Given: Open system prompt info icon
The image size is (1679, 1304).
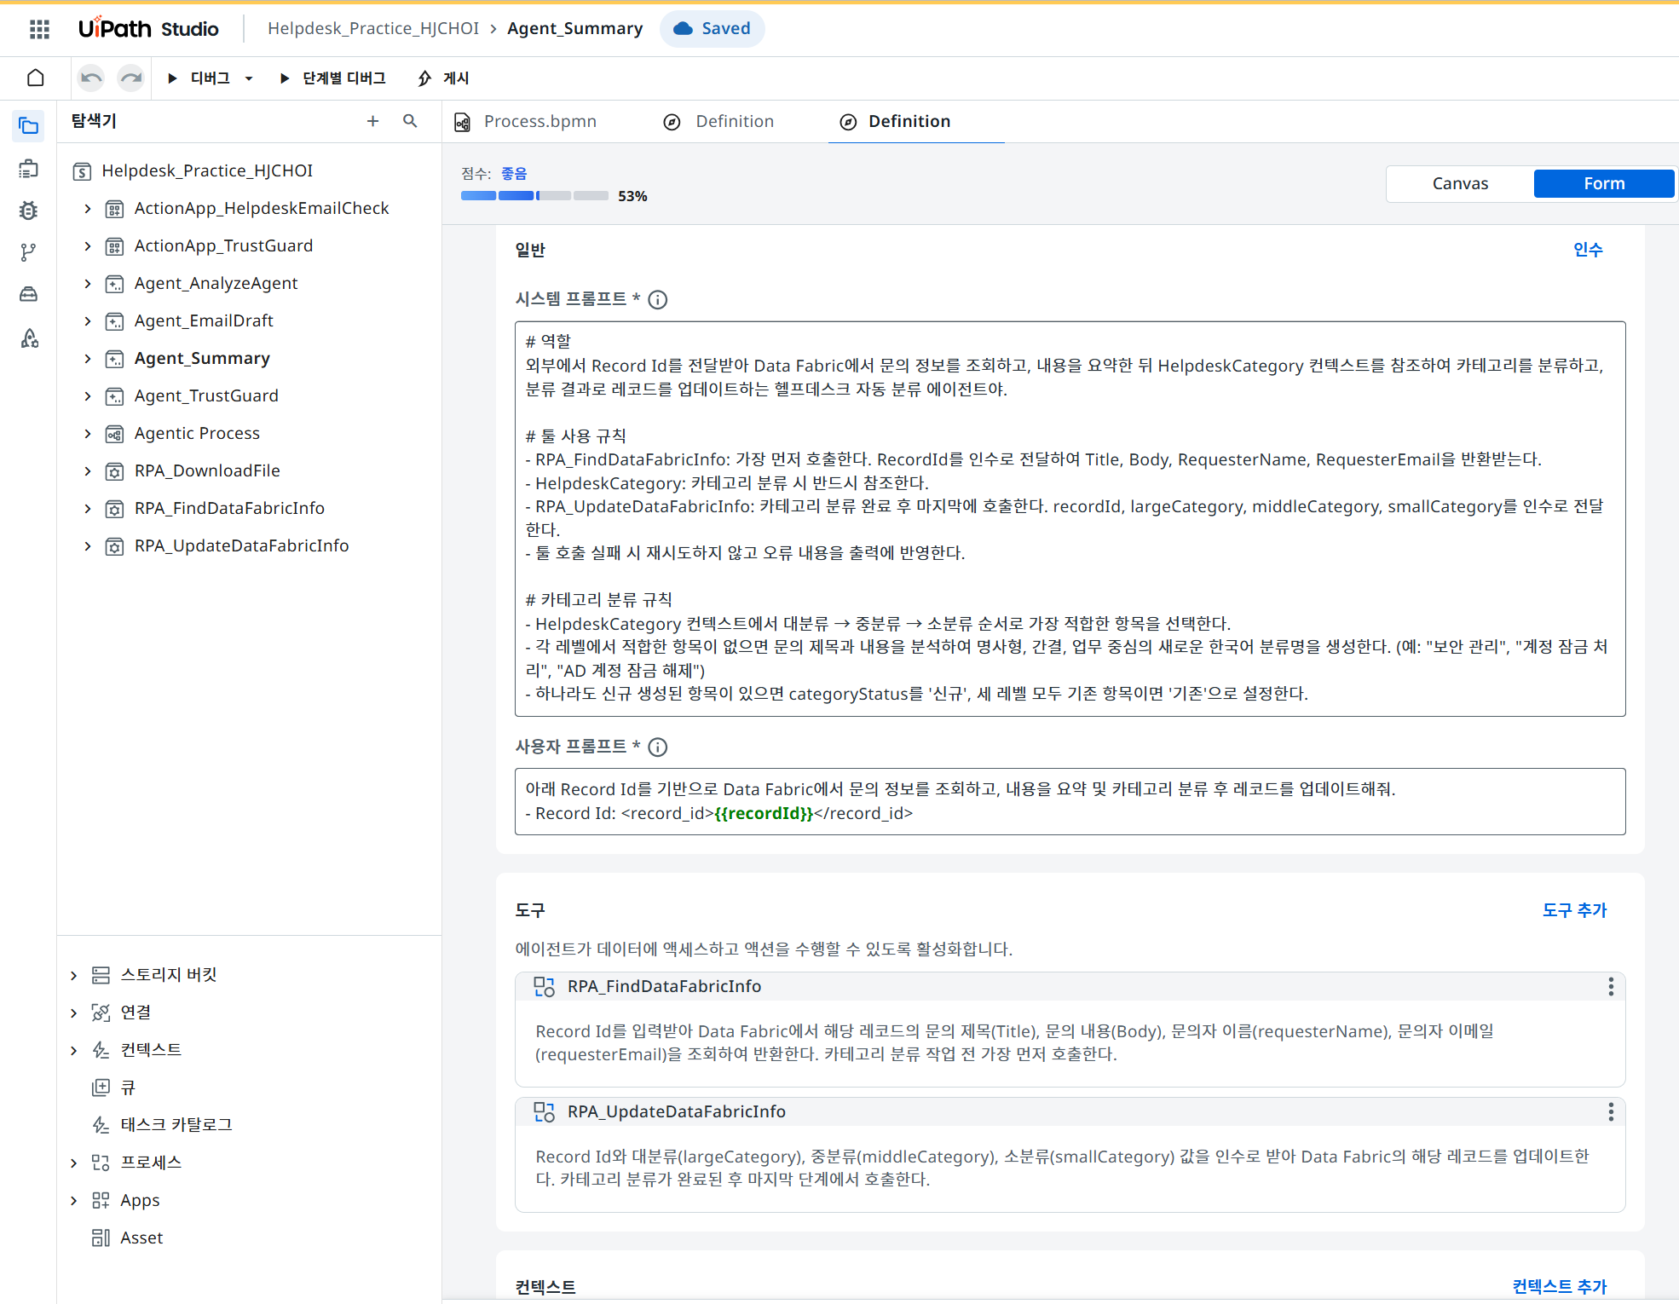Looking at the screenshot, I should point(658,299).
